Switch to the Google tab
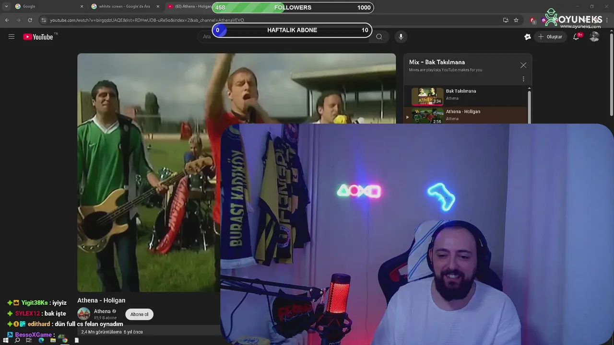This screenshot has width=614, height=345. [48, 6]
